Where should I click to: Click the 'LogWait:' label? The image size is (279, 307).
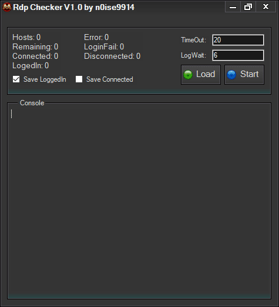[x=193, y=55]
